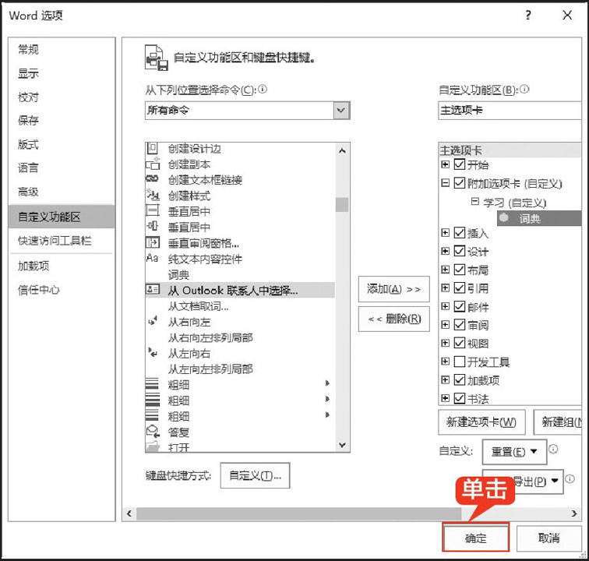Click the command list scroll down arrow

342,445
